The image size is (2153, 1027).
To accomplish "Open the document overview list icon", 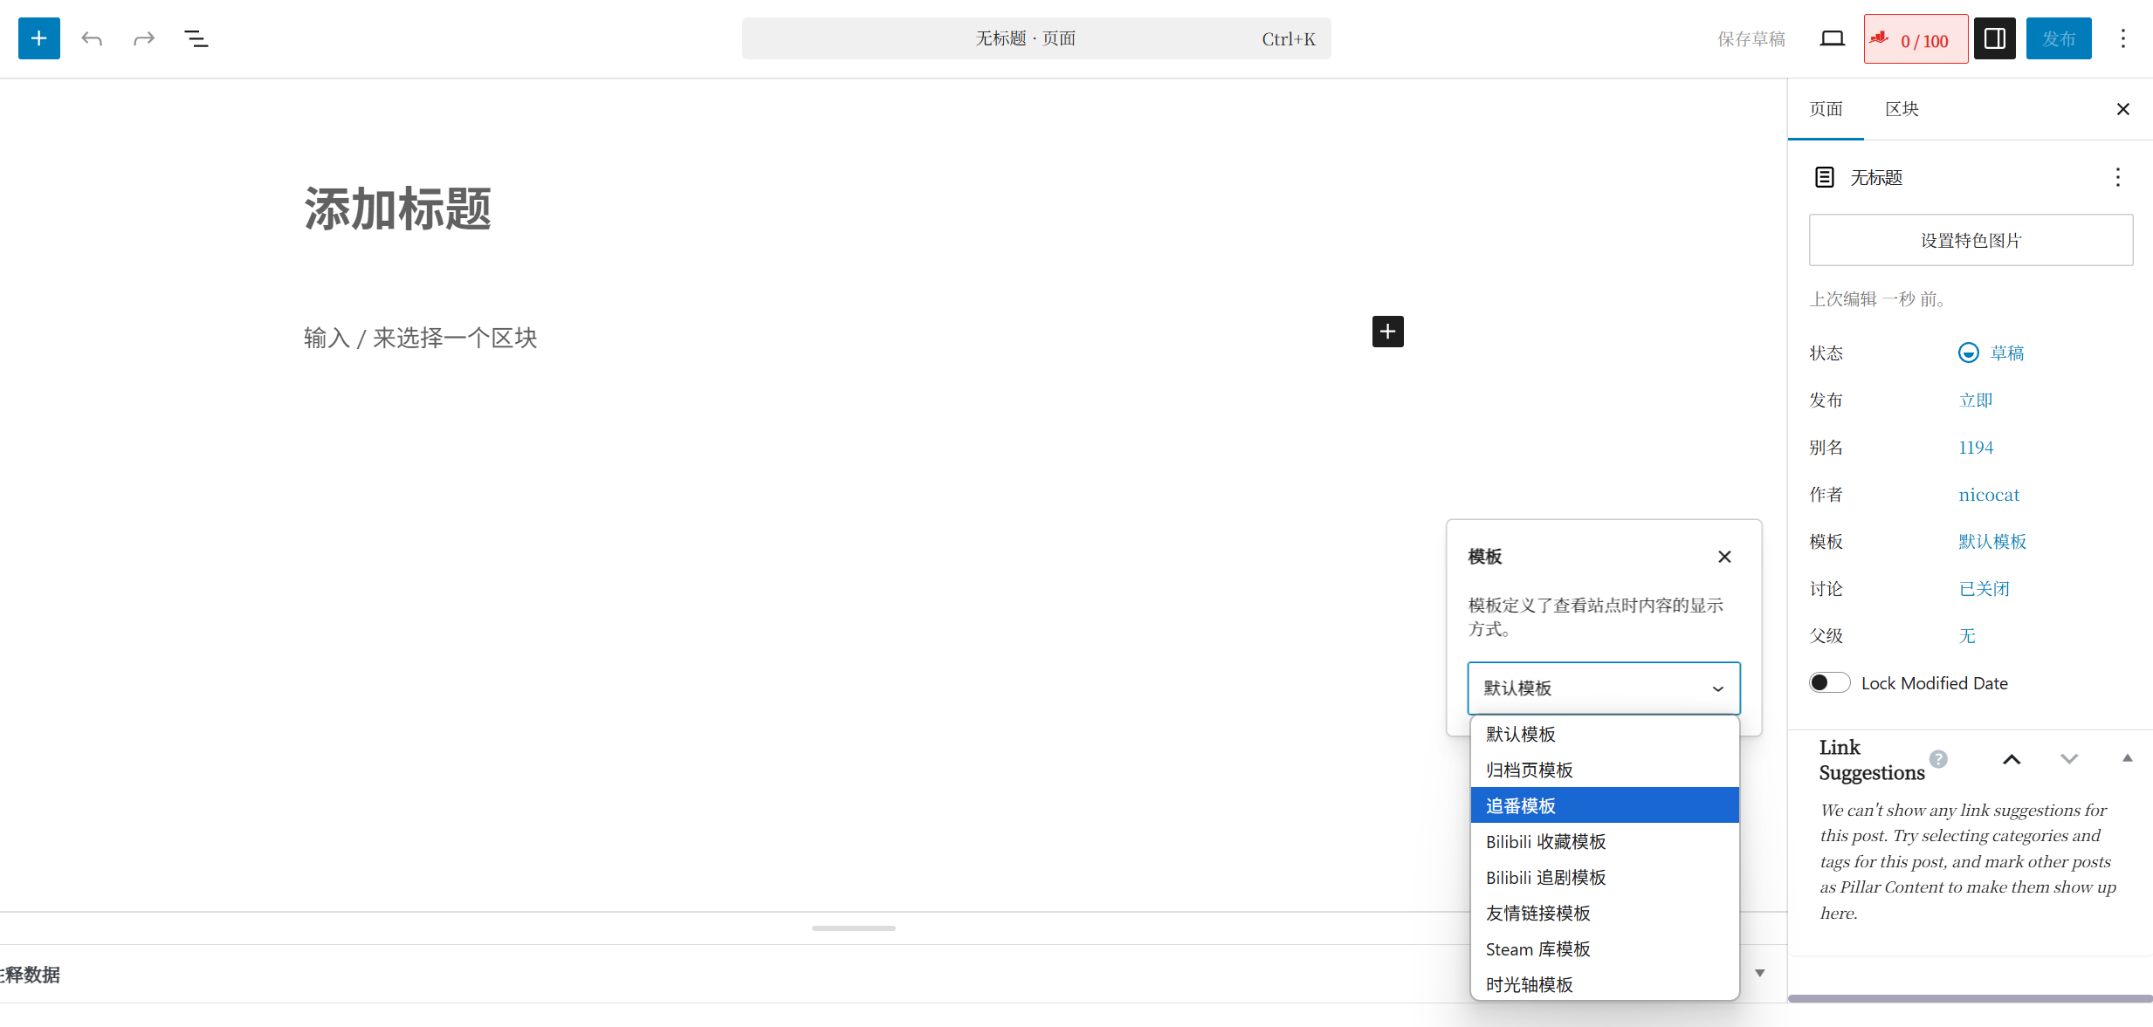I will tap(196, 38).
